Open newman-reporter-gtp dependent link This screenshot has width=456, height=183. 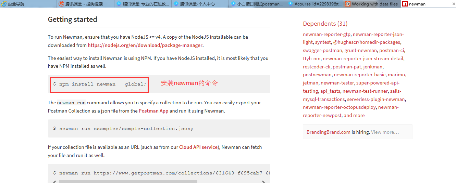tap(326, 34)
